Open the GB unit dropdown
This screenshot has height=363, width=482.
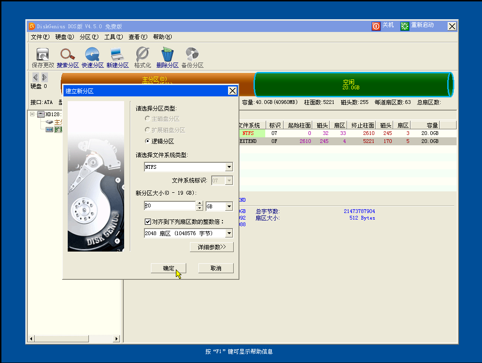229,205
